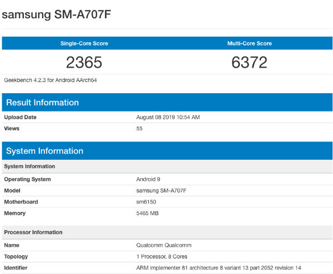Click the 'Result Information' section header
The image size is (333, 274).
(x=167, y=102)
